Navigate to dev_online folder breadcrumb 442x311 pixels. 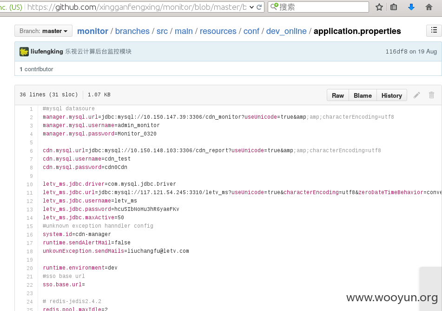286,31
